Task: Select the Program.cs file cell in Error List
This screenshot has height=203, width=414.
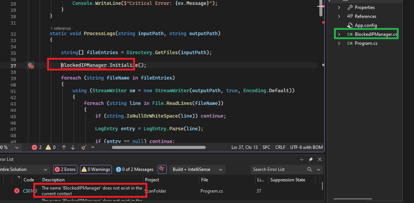Action: point(212,191)
